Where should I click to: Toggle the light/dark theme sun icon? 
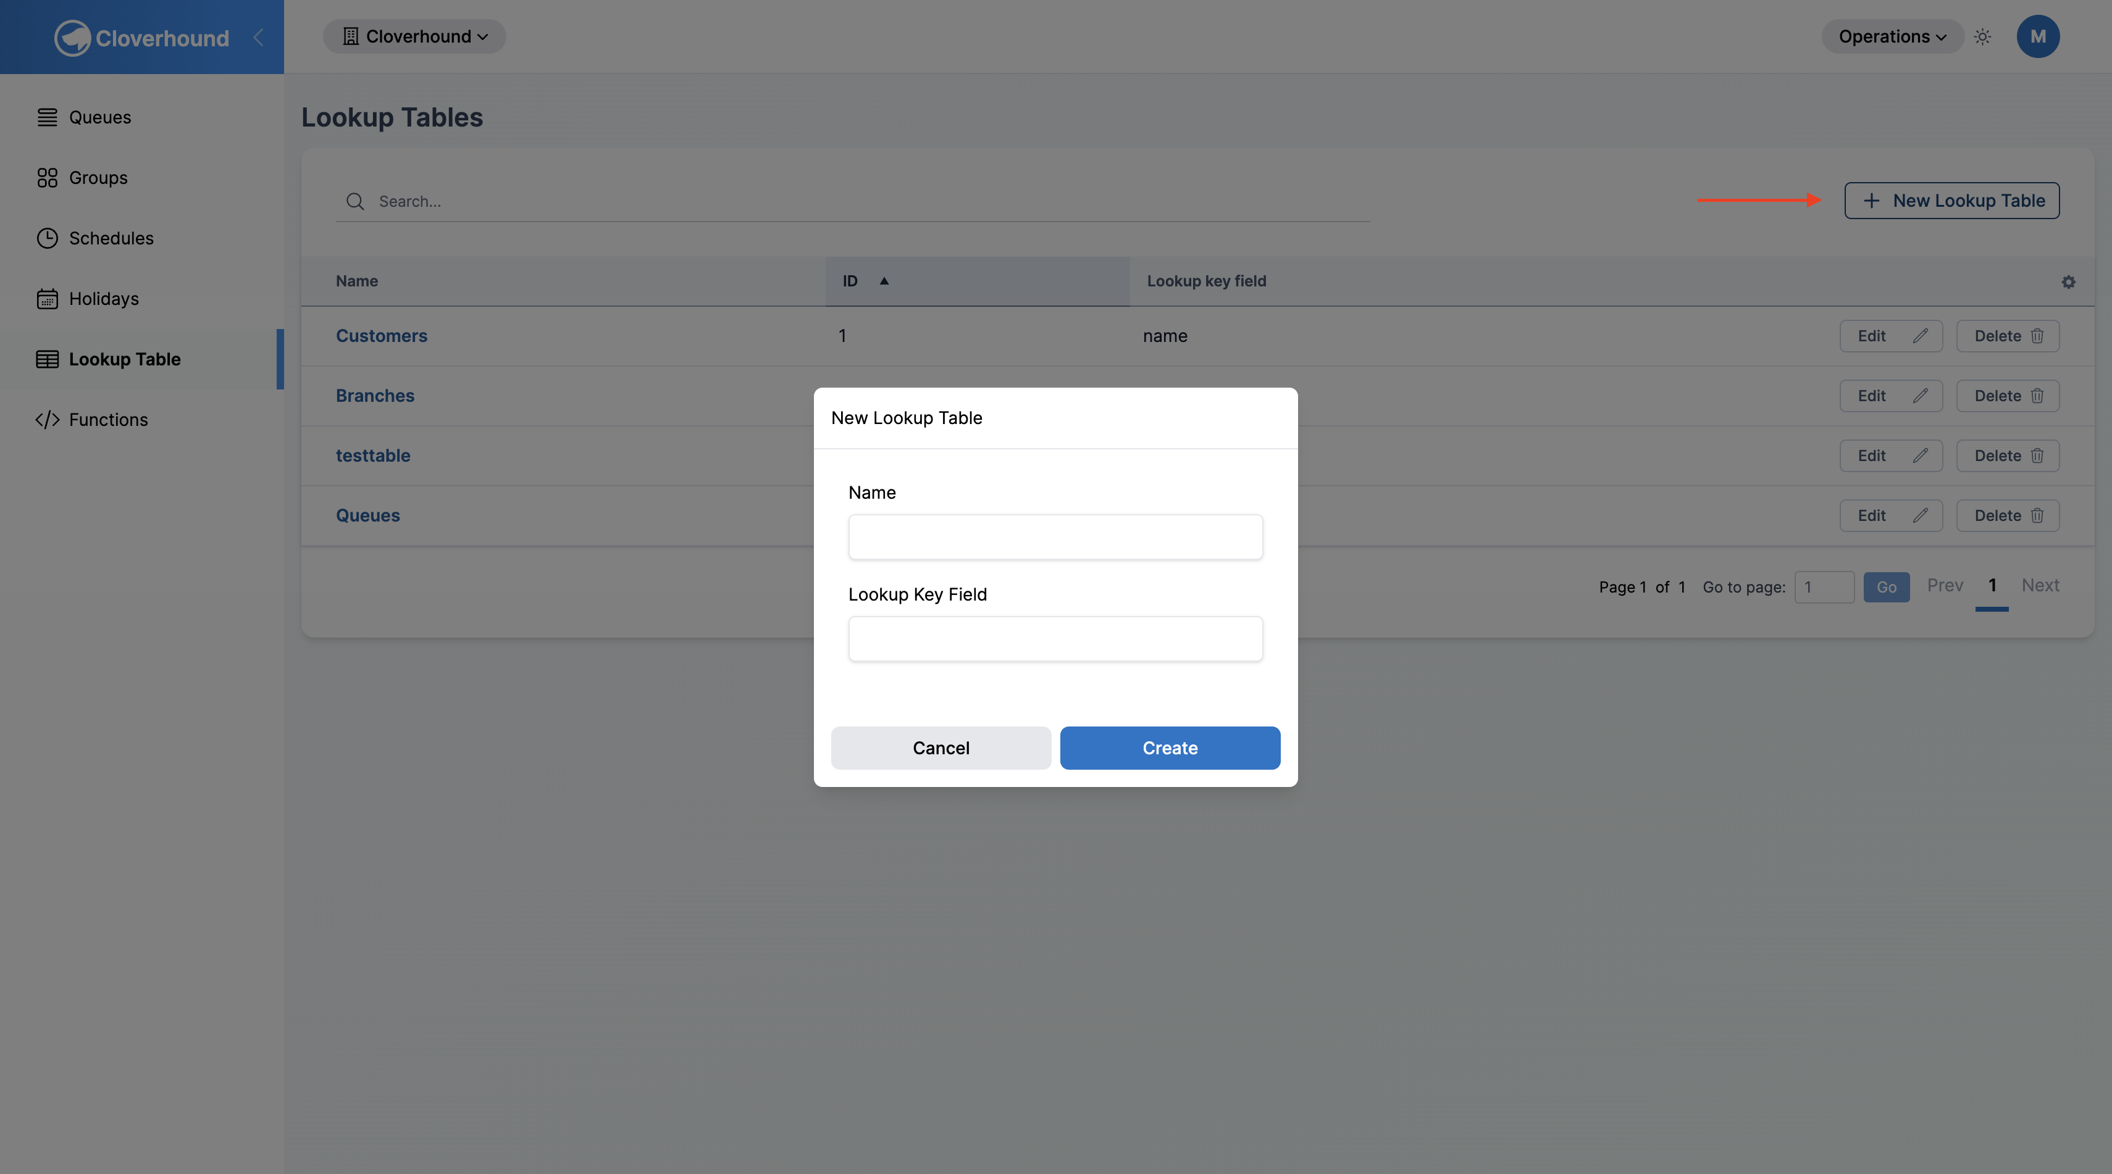(1982, 37)
